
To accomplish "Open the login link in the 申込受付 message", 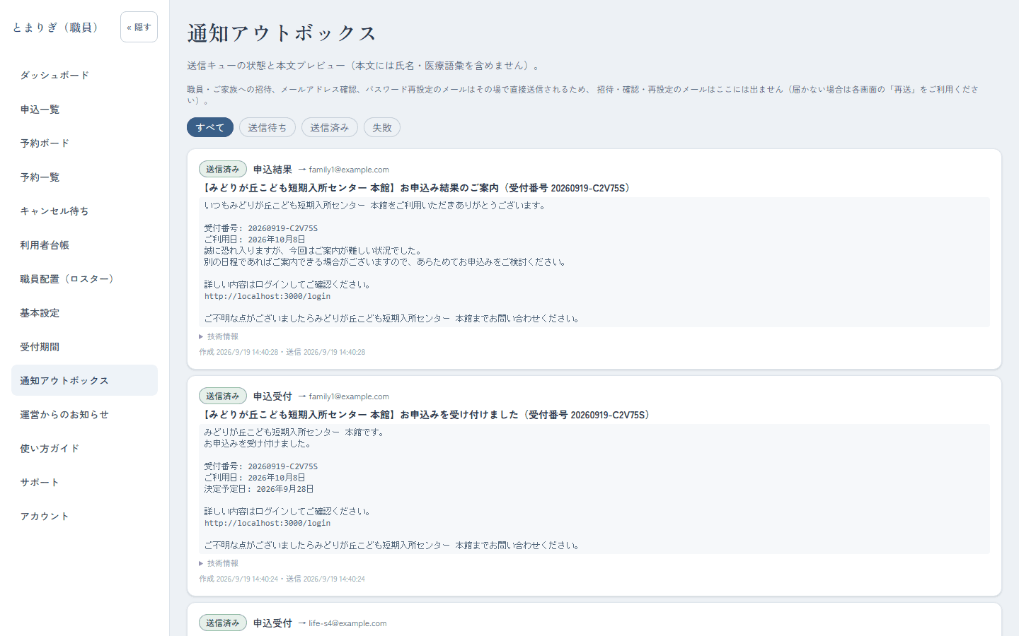I will [267, 523].
